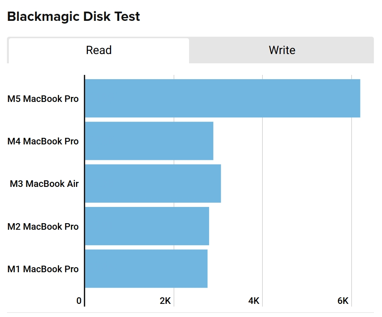
Task: Click the M4 MacBook Pro bar
Action: click(x=149, y=141)
